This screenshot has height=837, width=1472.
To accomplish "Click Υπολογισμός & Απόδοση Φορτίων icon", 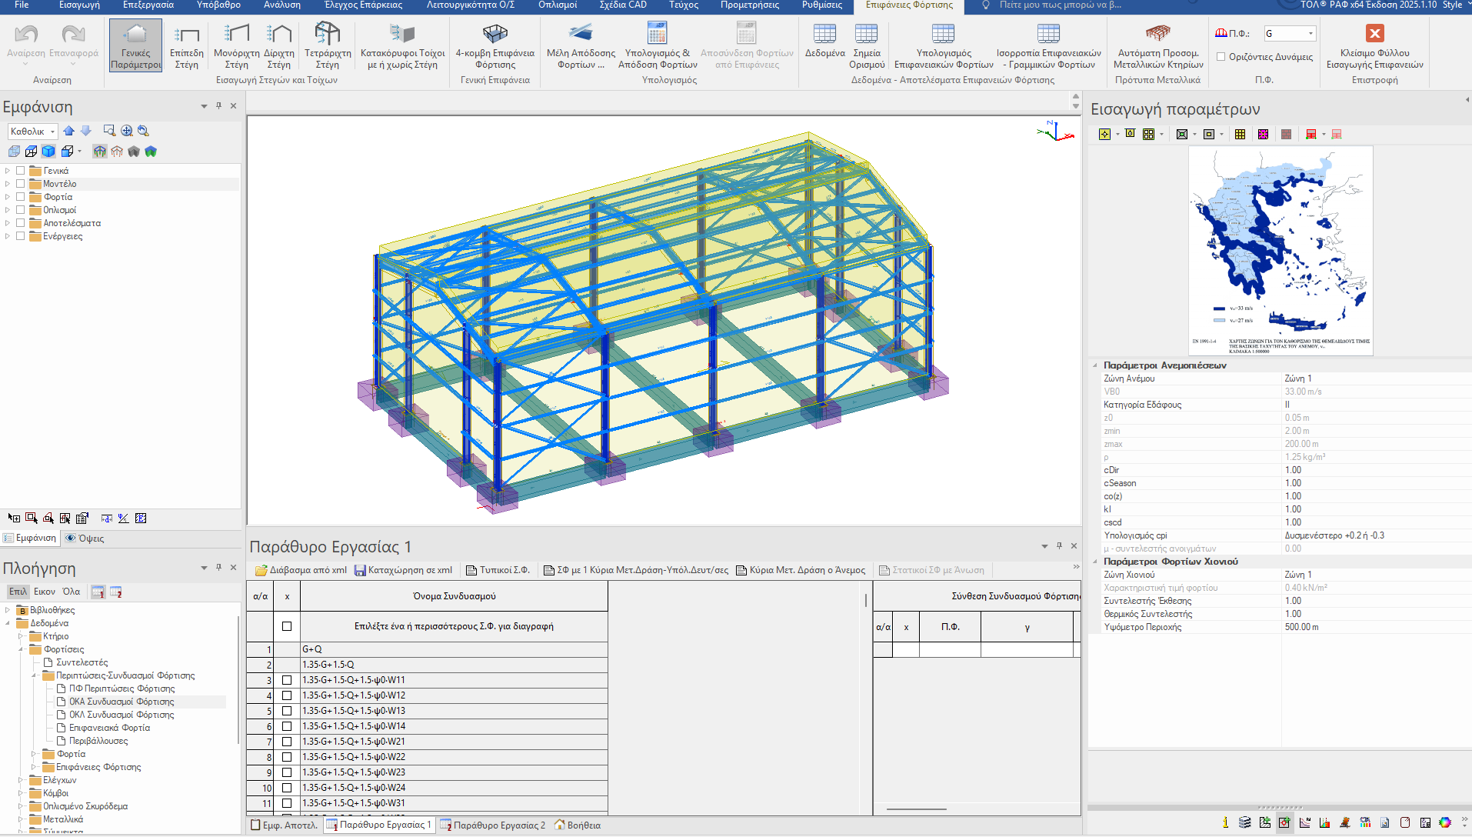I will point(657,34).
